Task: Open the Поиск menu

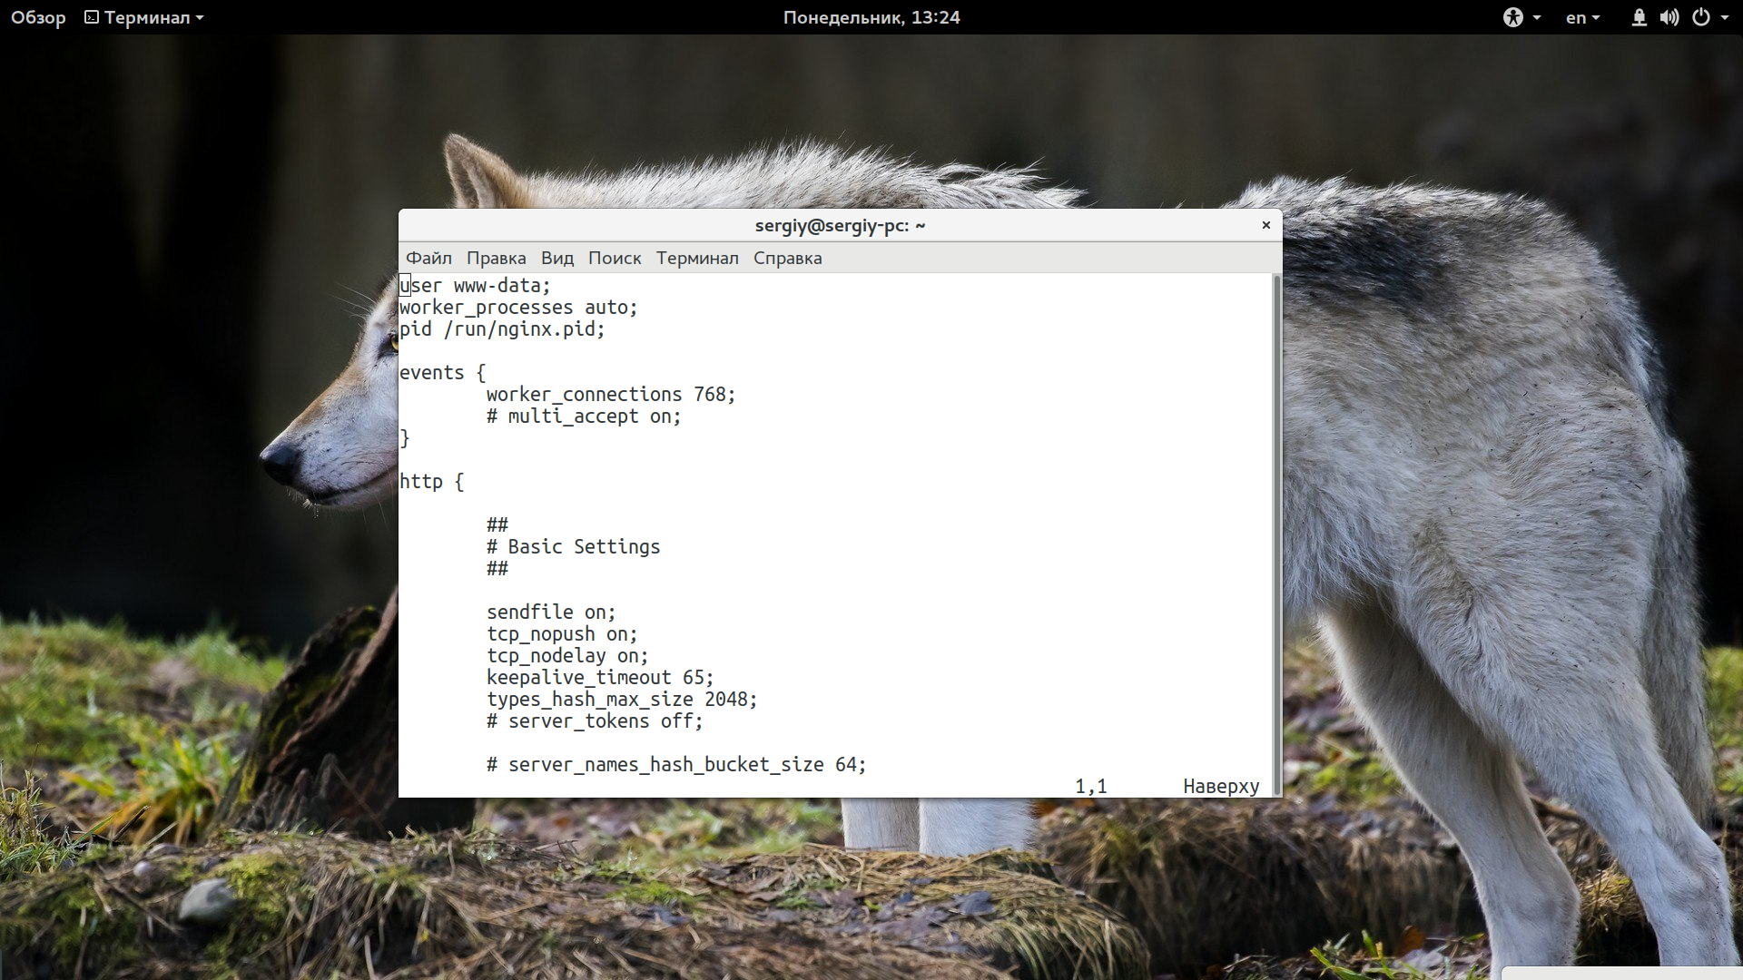Action: pyautogui.click(x=615, y=258)
